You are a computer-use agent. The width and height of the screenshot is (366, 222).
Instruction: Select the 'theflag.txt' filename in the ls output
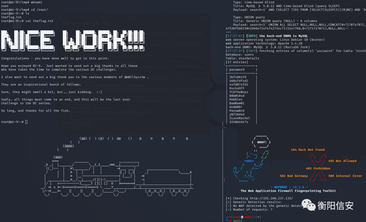coord(11,17)
